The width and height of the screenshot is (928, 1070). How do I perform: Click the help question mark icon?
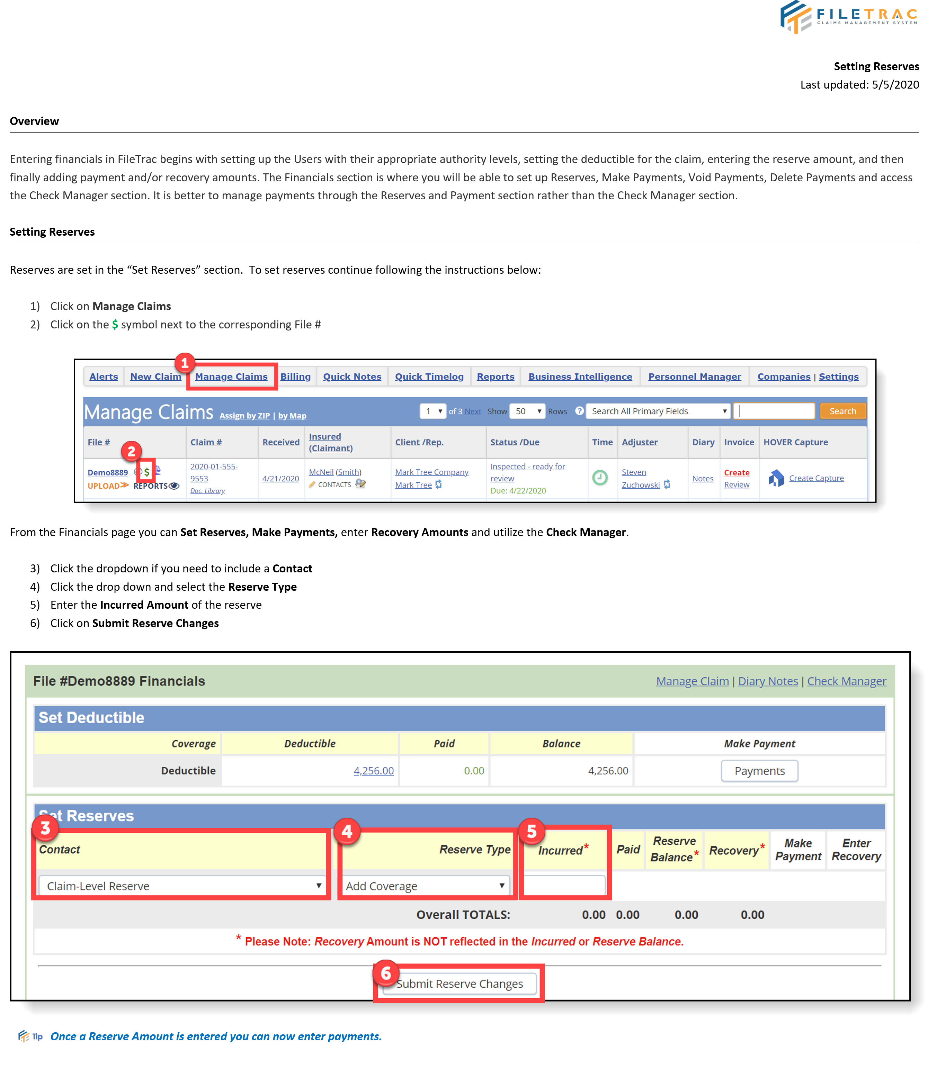(x=579, y=411)
